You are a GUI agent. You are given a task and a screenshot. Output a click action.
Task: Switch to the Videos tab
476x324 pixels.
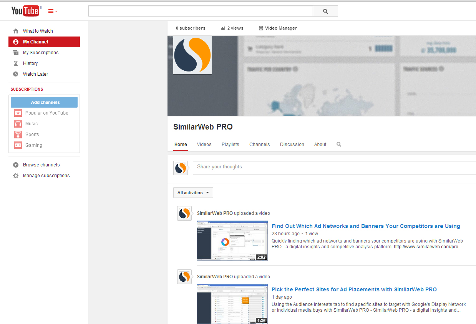pos(204,145)
